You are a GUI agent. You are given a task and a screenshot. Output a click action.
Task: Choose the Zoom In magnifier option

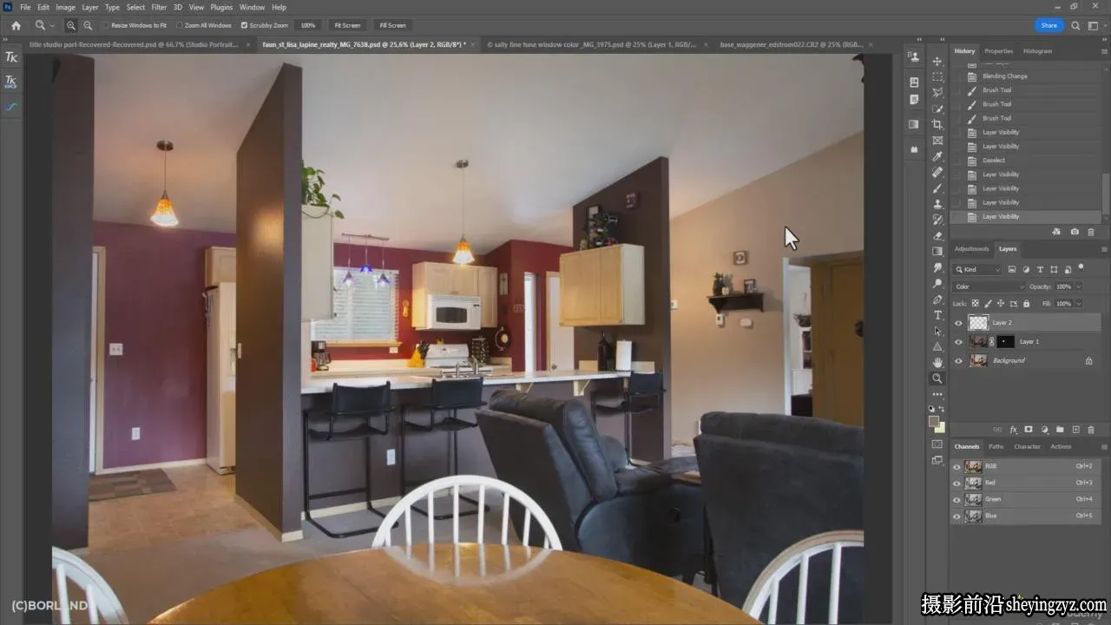71,25
